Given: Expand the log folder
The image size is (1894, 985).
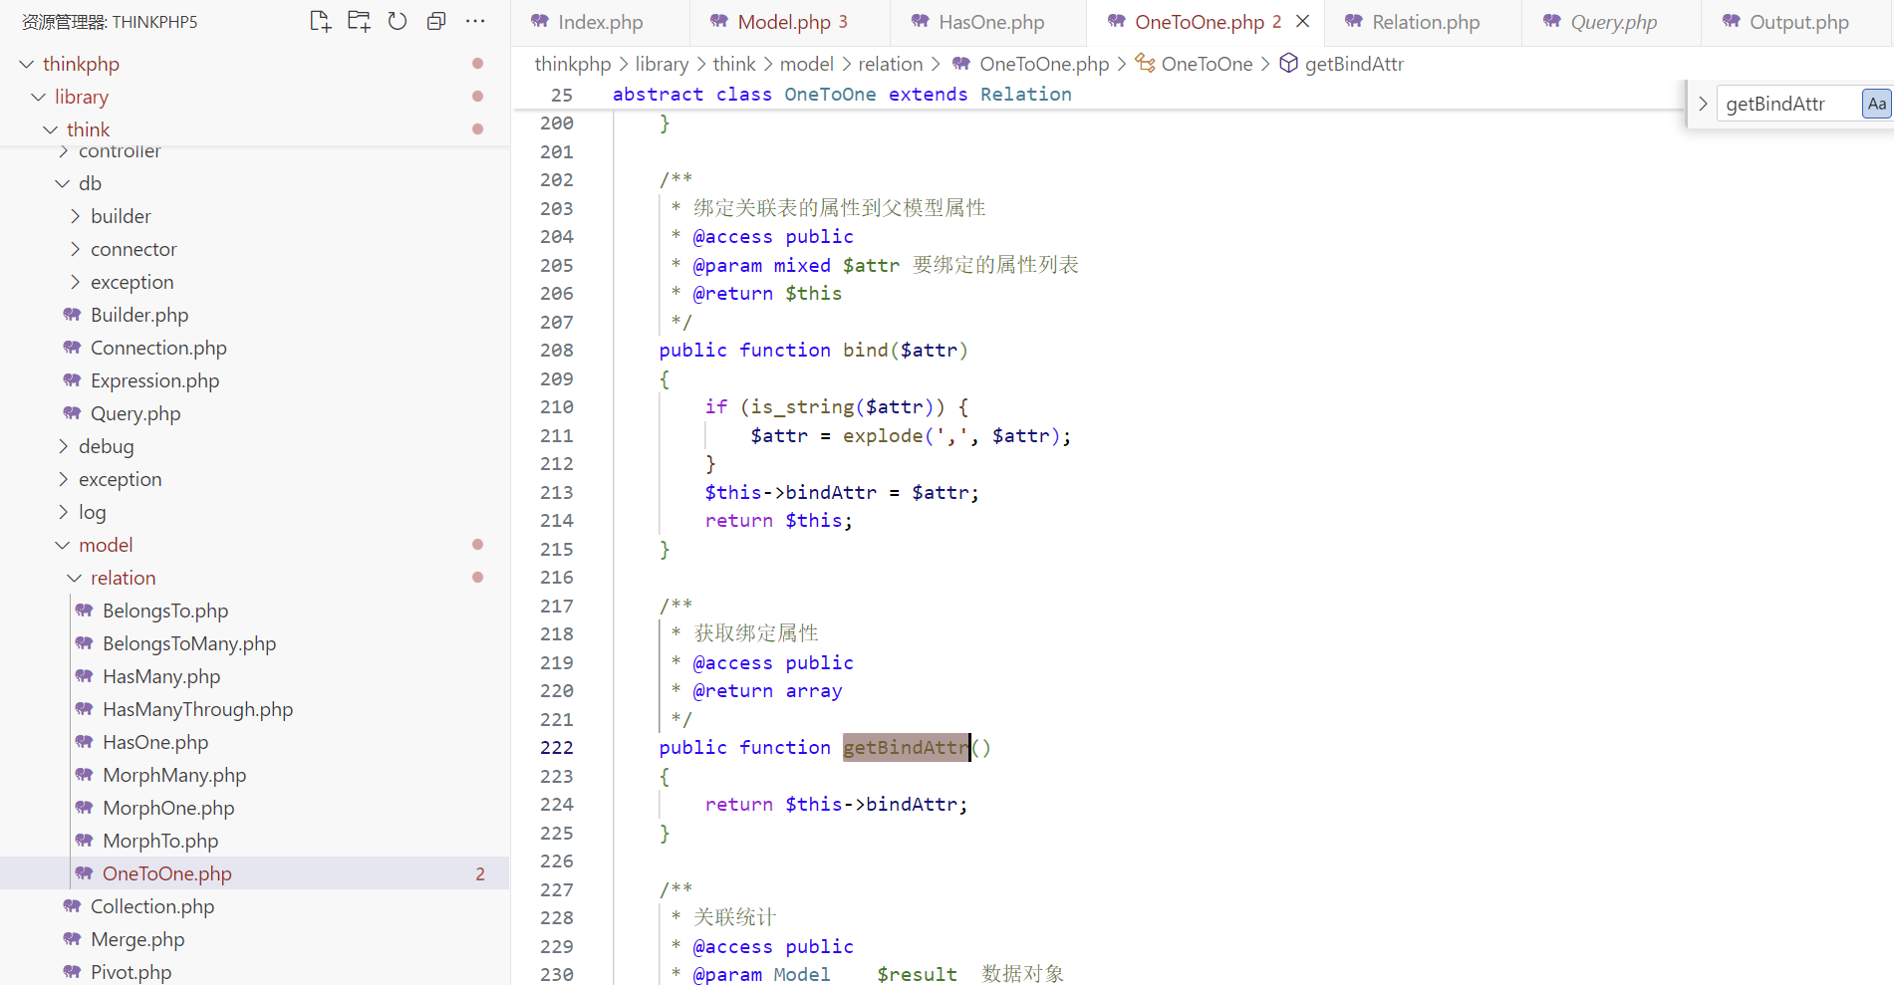Looking at the screenshot, I should 63,512.
